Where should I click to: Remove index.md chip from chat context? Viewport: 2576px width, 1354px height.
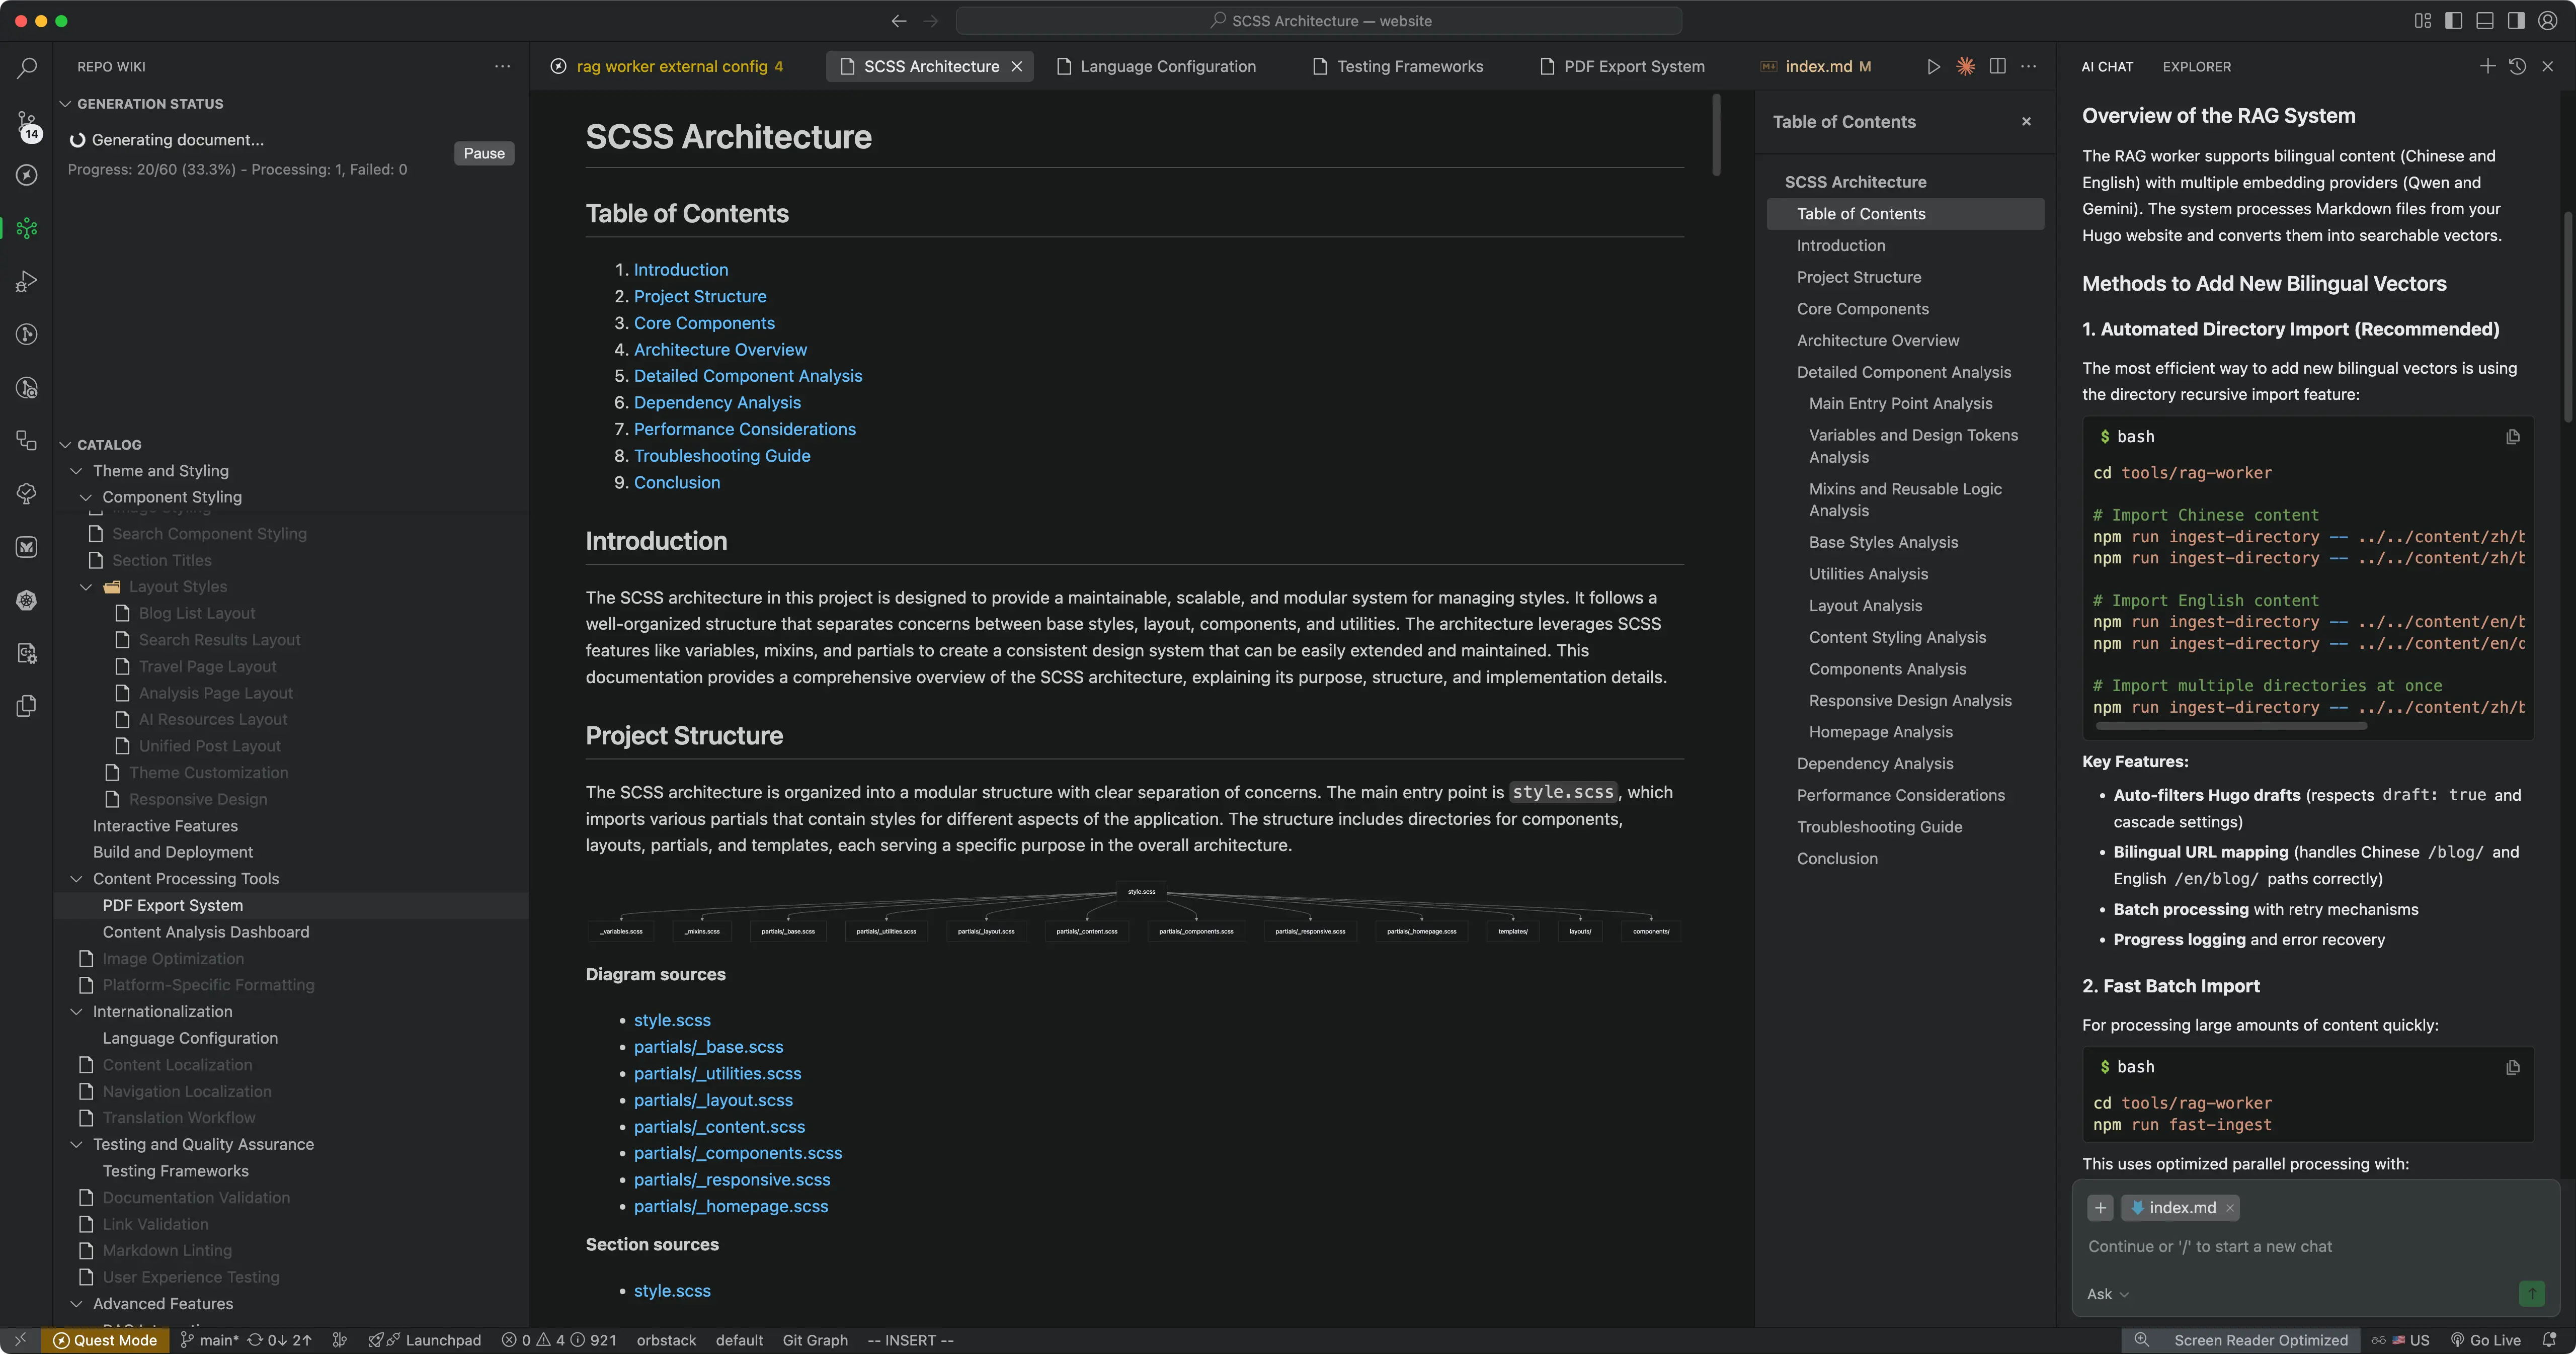[x=2229, y=1208]
